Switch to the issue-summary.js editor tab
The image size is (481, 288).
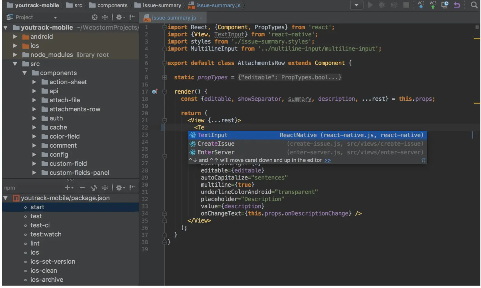173,18
